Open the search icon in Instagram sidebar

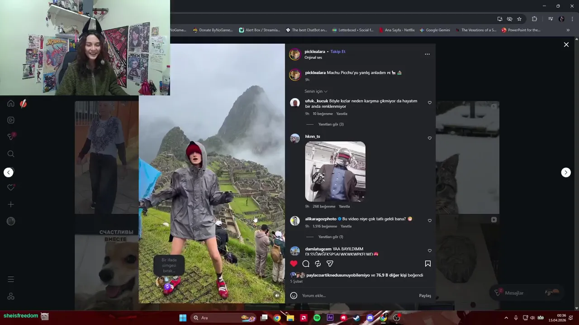(11, 154)
